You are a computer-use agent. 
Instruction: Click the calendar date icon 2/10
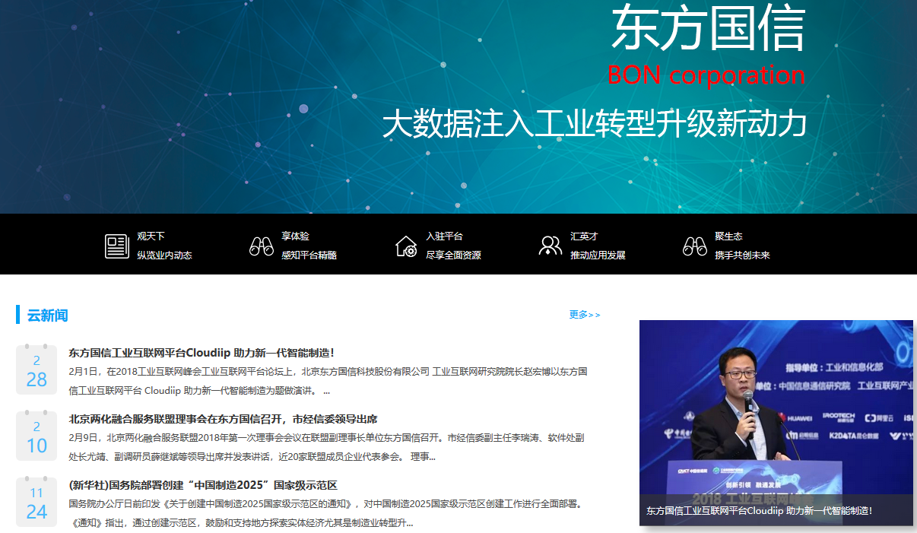(36, 436)
